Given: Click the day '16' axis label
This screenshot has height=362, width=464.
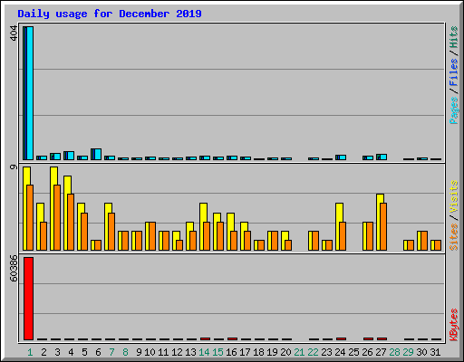Looking at the screenshot, I should tap(231, 352).
